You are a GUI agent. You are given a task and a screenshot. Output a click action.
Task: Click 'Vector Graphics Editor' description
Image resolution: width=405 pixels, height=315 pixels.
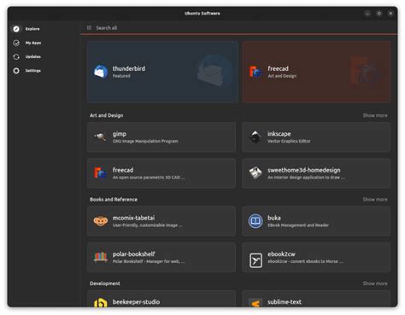pos(289,141)
